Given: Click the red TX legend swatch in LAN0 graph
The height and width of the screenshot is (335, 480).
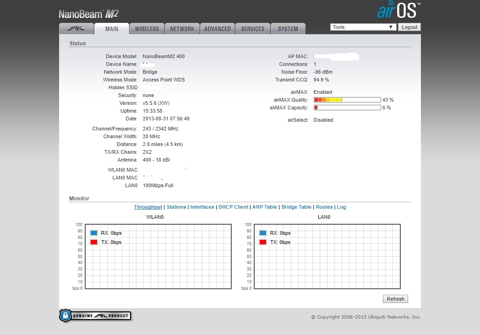Looking at the screenshot, I should pos(263,242).
